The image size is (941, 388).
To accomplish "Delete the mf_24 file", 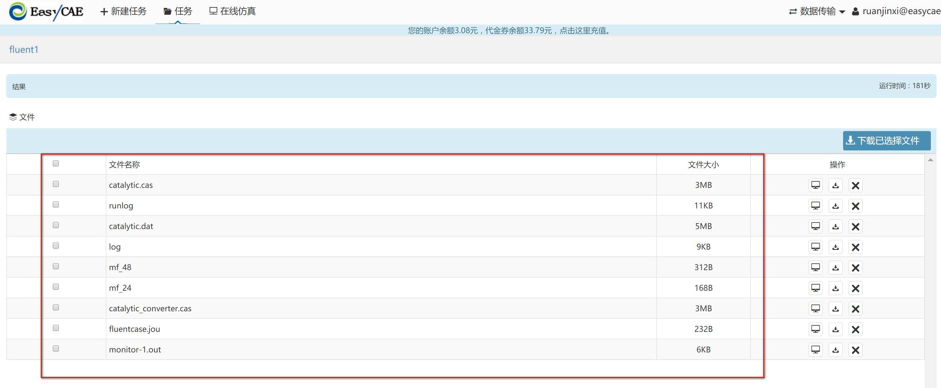I will coord(855,288).
